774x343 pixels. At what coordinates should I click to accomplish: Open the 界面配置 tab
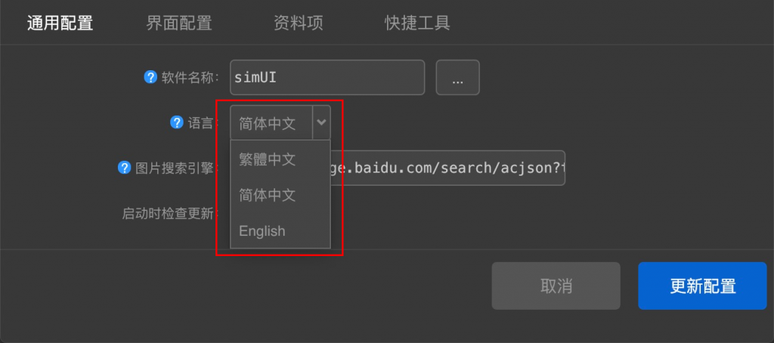[179, 23]
